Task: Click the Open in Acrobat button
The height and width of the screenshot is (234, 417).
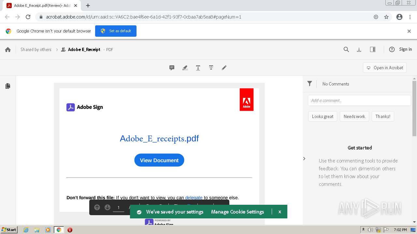Action: pos(385,68)
